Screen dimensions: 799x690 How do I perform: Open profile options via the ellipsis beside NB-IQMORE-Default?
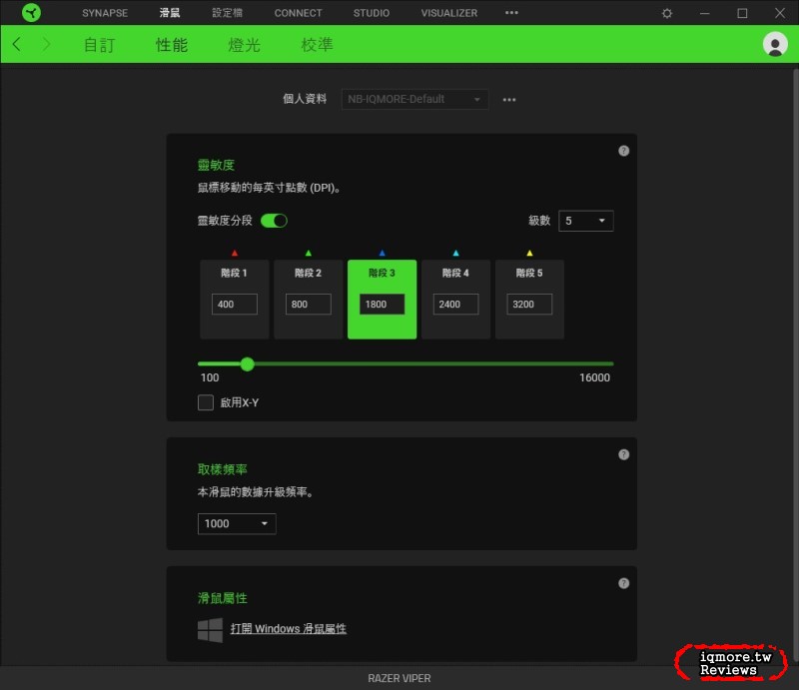click(508, 99)
